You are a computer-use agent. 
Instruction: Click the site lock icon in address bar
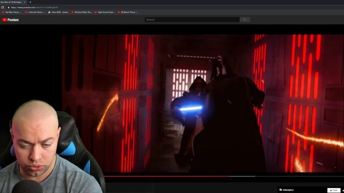click(x=9, y=8)
